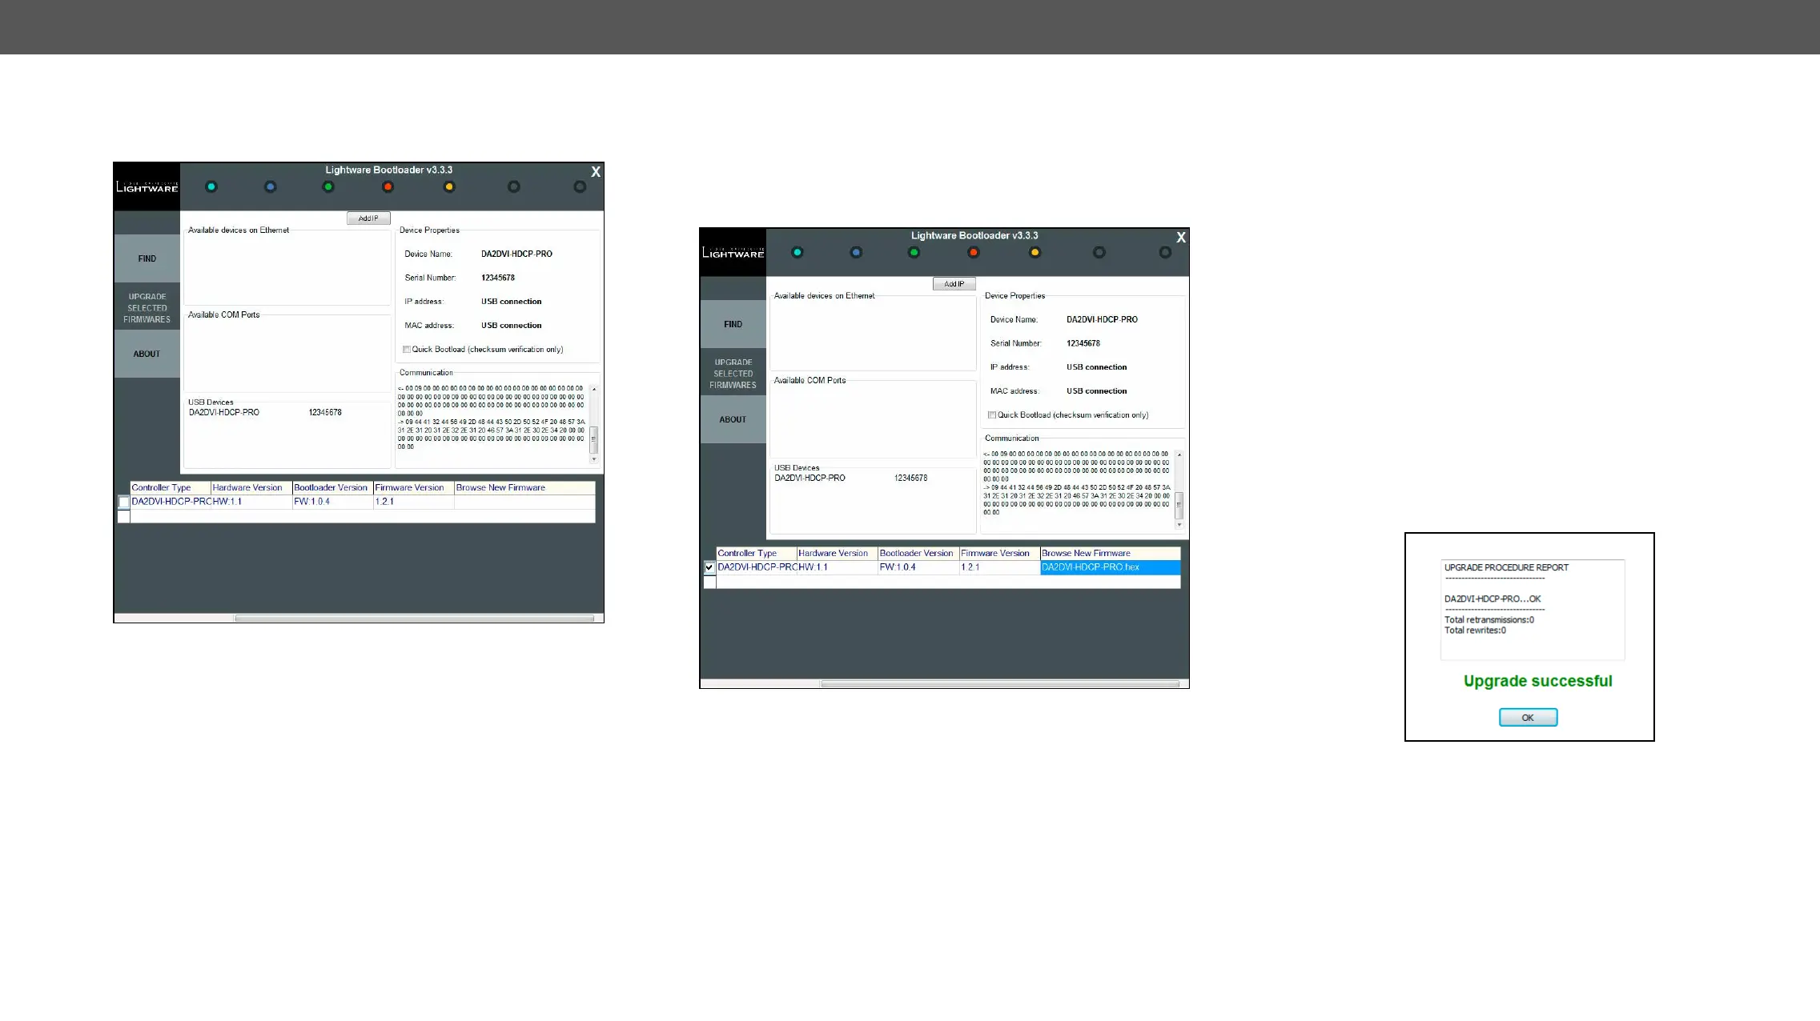Viewport: 1820px width, 1021px height.
Task: Click the Lightware logo in right window
Action: pos(733,253)
